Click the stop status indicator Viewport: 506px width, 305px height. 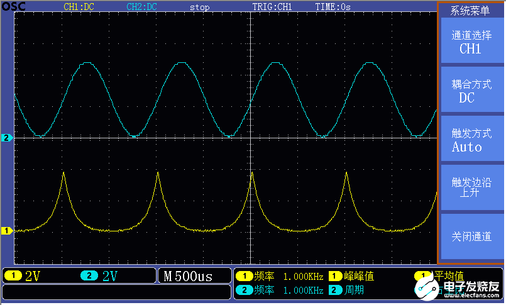click(x=199, y=7)
